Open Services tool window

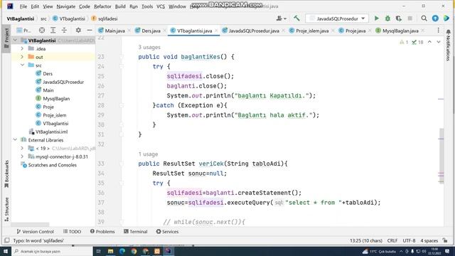click(167, 232)
